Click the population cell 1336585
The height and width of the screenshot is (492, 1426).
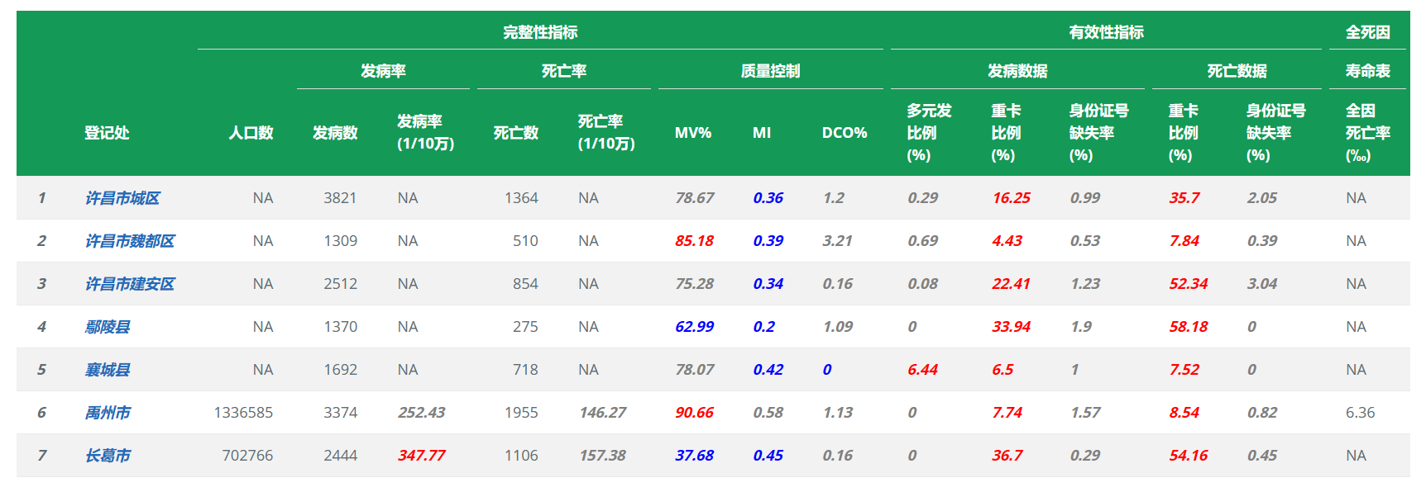[x=243, y=413]
